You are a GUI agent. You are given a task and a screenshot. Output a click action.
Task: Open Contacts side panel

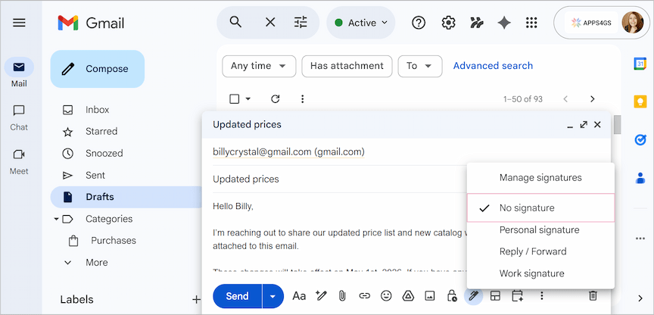(x=640, y=178)
